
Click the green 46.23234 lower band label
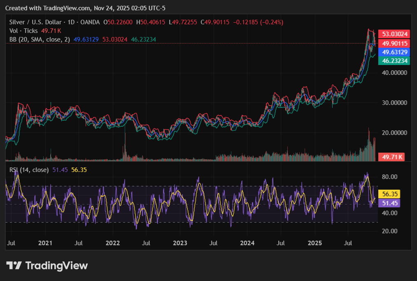395,61
